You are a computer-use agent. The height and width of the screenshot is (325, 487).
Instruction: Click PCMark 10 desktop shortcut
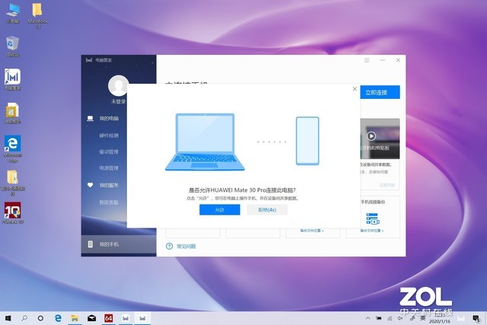tap(13, 213)
